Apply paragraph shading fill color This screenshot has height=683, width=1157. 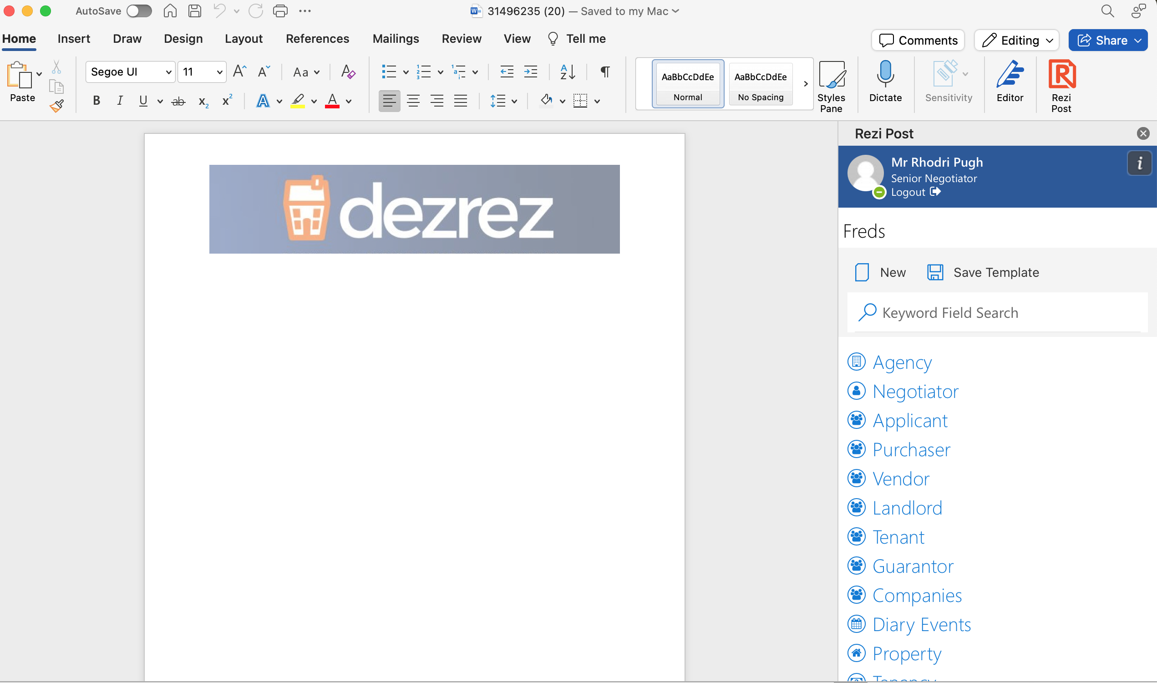(546, 100)
